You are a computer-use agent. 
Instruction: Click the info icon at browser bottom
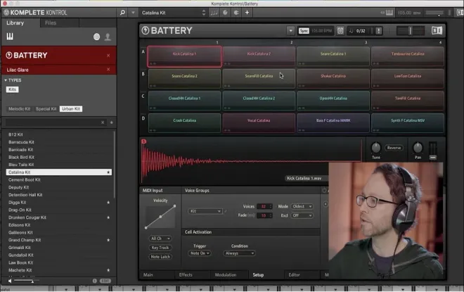[95, 281]
